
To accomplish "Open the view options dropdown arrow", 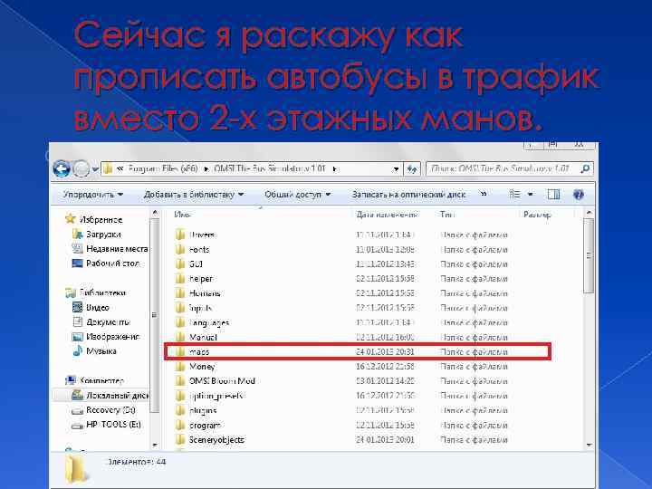I will pos(530,194).
